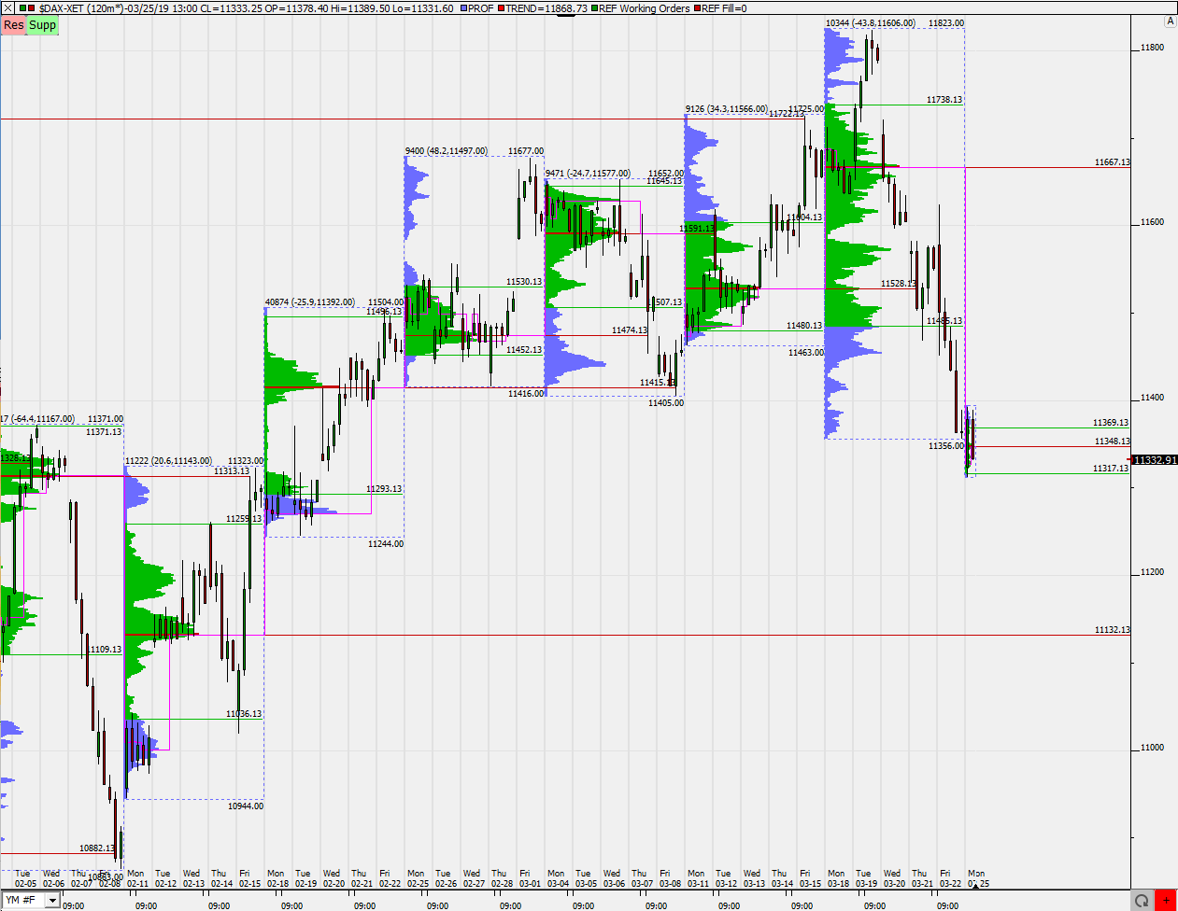Click the PROF study blue color square
The height and width of the screenshot is (911, 1178).
[464, 8]
